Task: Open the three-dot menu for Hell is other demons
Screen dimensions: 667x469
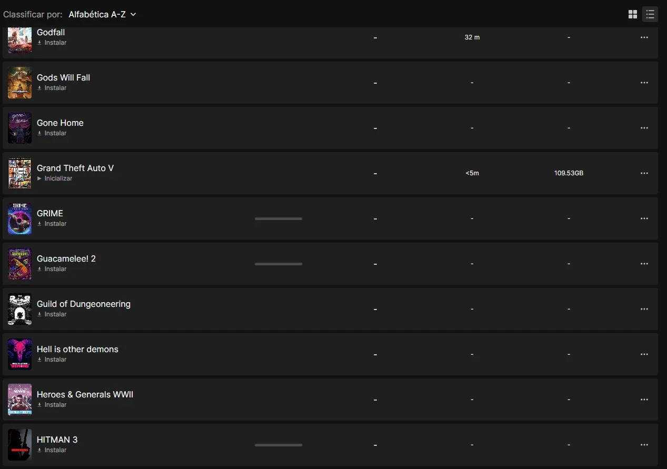Action: click(644, 354)
